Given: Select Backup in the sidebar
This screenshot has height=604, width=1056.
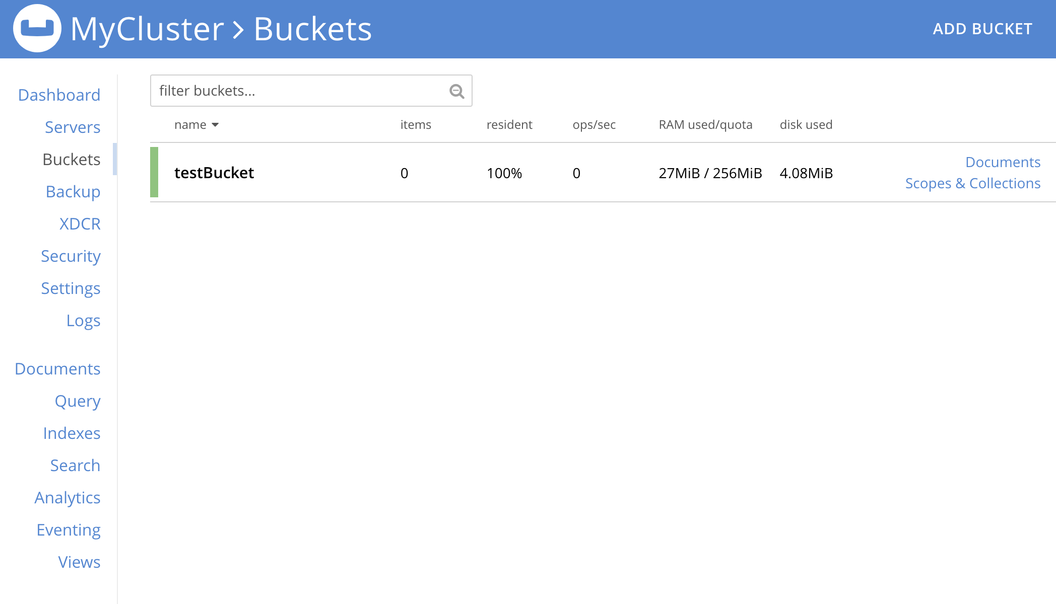Looking at the screenshot, I should coord(73,191).
